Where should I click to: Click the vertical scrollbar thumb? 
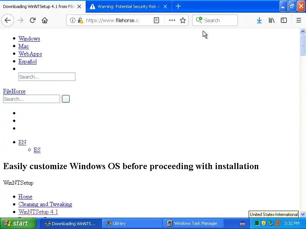click(303, 45)
